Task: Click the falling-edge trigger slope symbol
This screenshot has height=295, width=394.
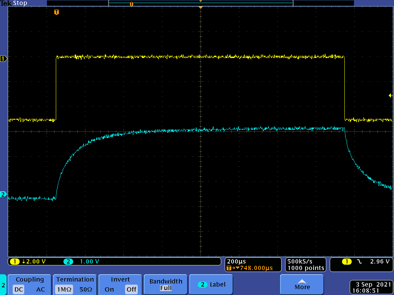Action: point(359,262)
